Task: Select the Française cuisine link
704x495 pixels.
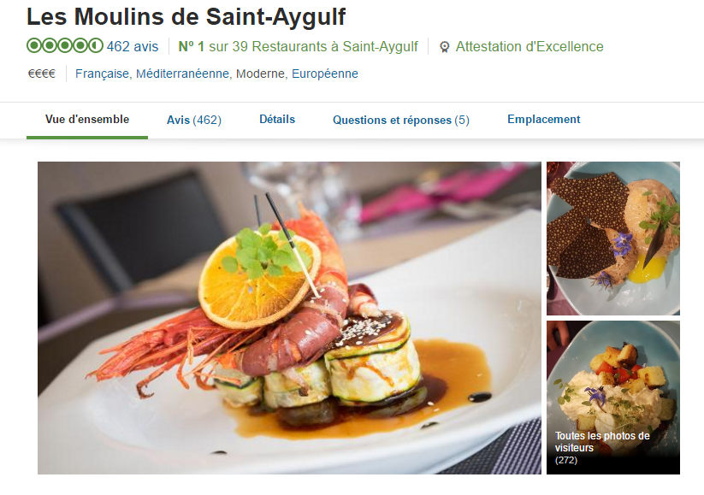Action: pyautogui.click(x=102, y=74)
